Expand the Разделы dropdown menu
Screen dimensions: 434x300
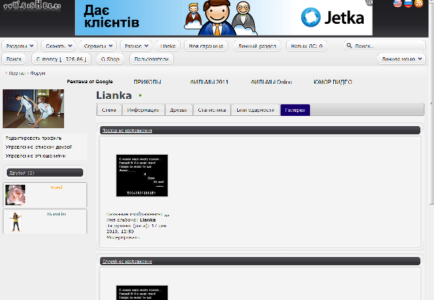click(19, 46)
